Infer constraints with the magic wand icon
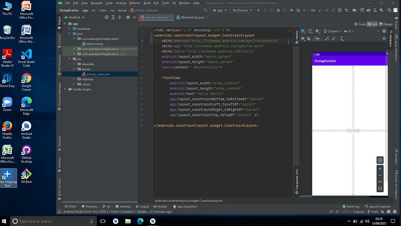 [x=334, y=38]
